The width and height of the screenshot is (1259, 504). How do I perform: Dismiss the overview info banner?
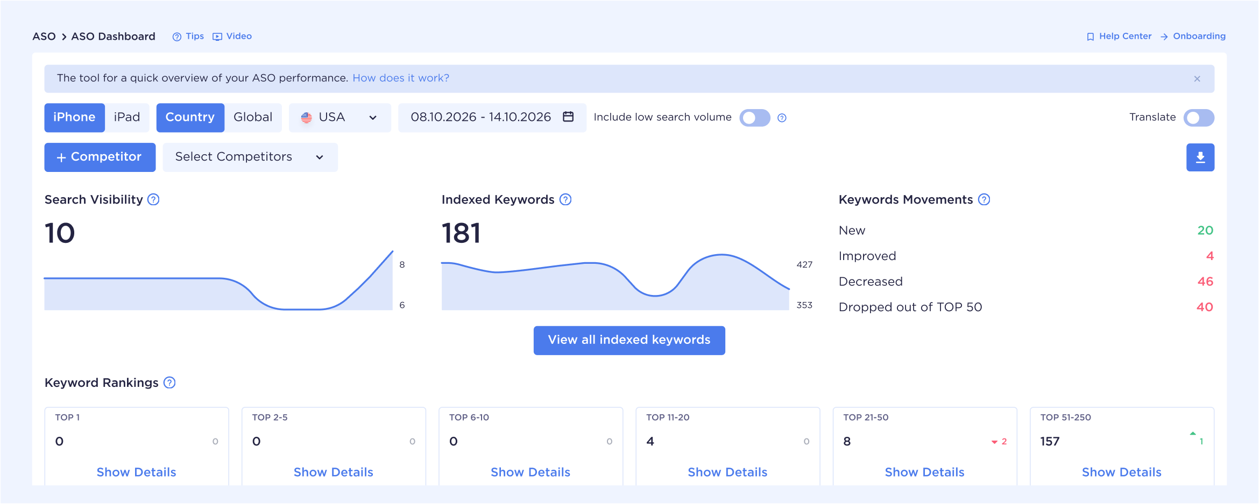click(x=1197, y=78)
